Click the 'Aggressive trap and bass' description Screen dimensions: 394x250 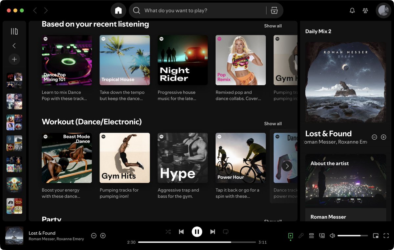tap(178, 193)
